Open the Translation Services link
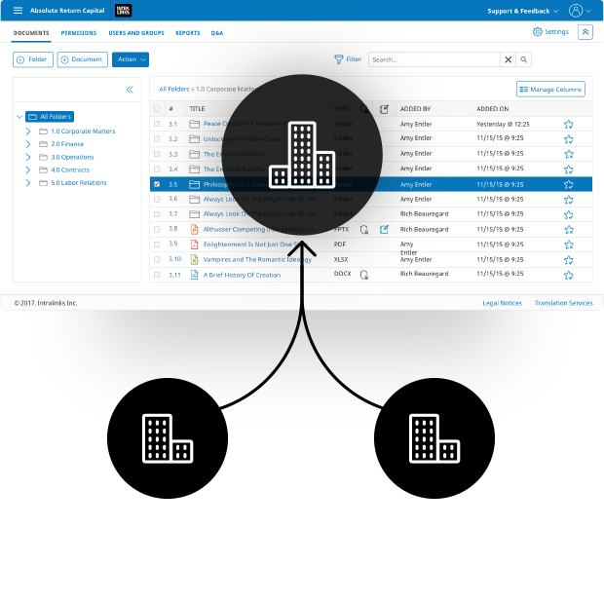604x604 pixels. tap(563, 303)
